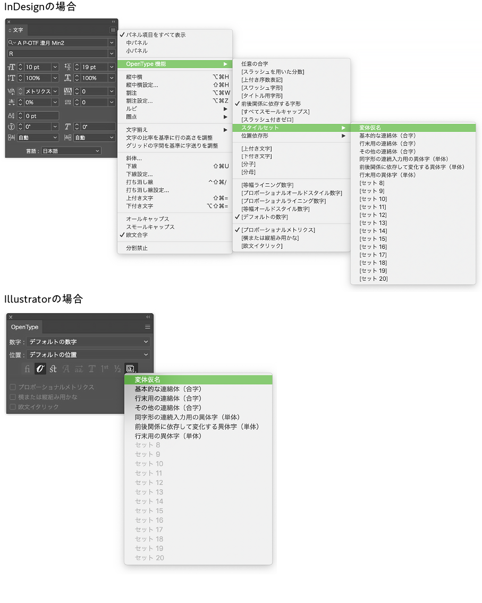Click the baseline shift icon

pyautogui.click(x=12, y=116)
